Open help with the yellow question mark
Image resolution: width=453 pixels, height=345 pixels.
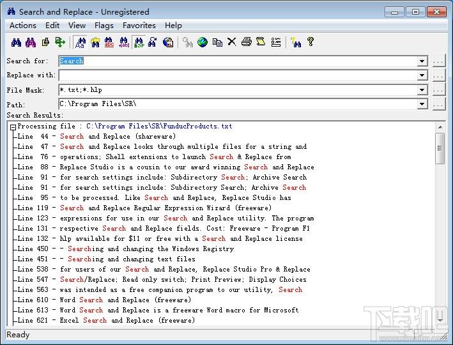pyautogui.click(x=311, y=42)
